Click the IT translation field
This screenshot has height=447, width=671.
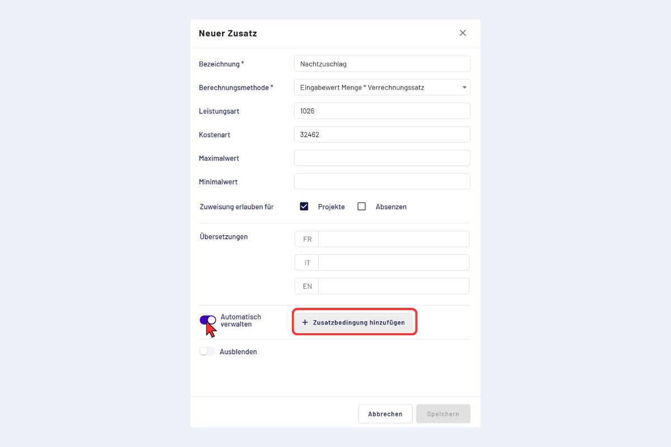pyautogui.click(x=393, y=262)
